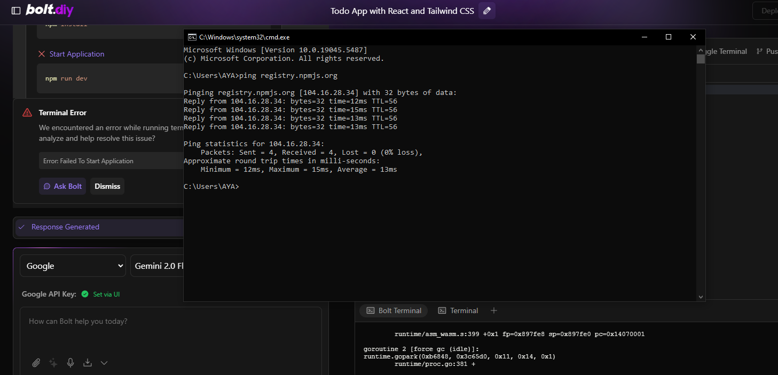Open the Google provider dropdown
The width and height of the screenshot is (778, 375).
tap(73, 266)
